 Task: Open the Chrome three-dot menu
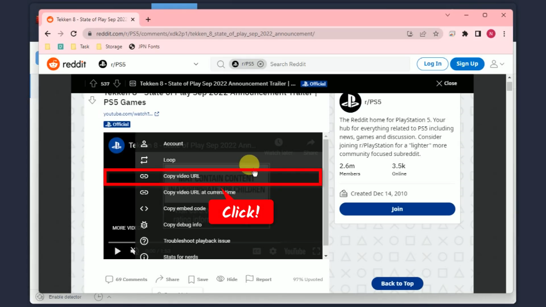(504, 34)
